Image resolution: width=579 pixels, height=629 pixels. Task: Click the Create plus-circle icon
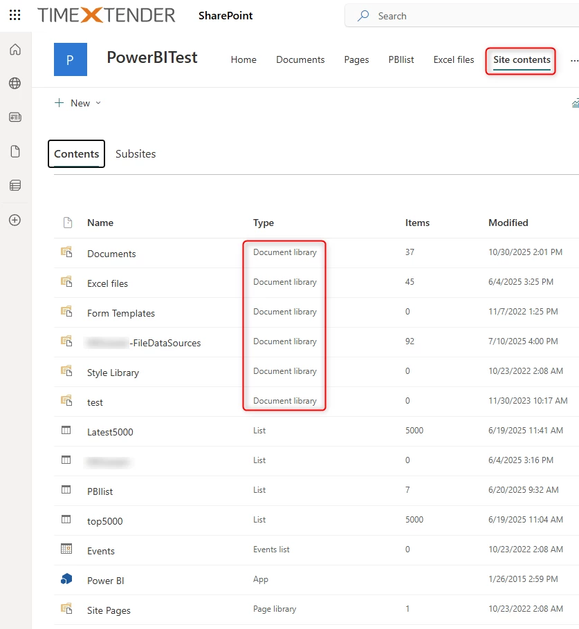(x=15, y=220)
